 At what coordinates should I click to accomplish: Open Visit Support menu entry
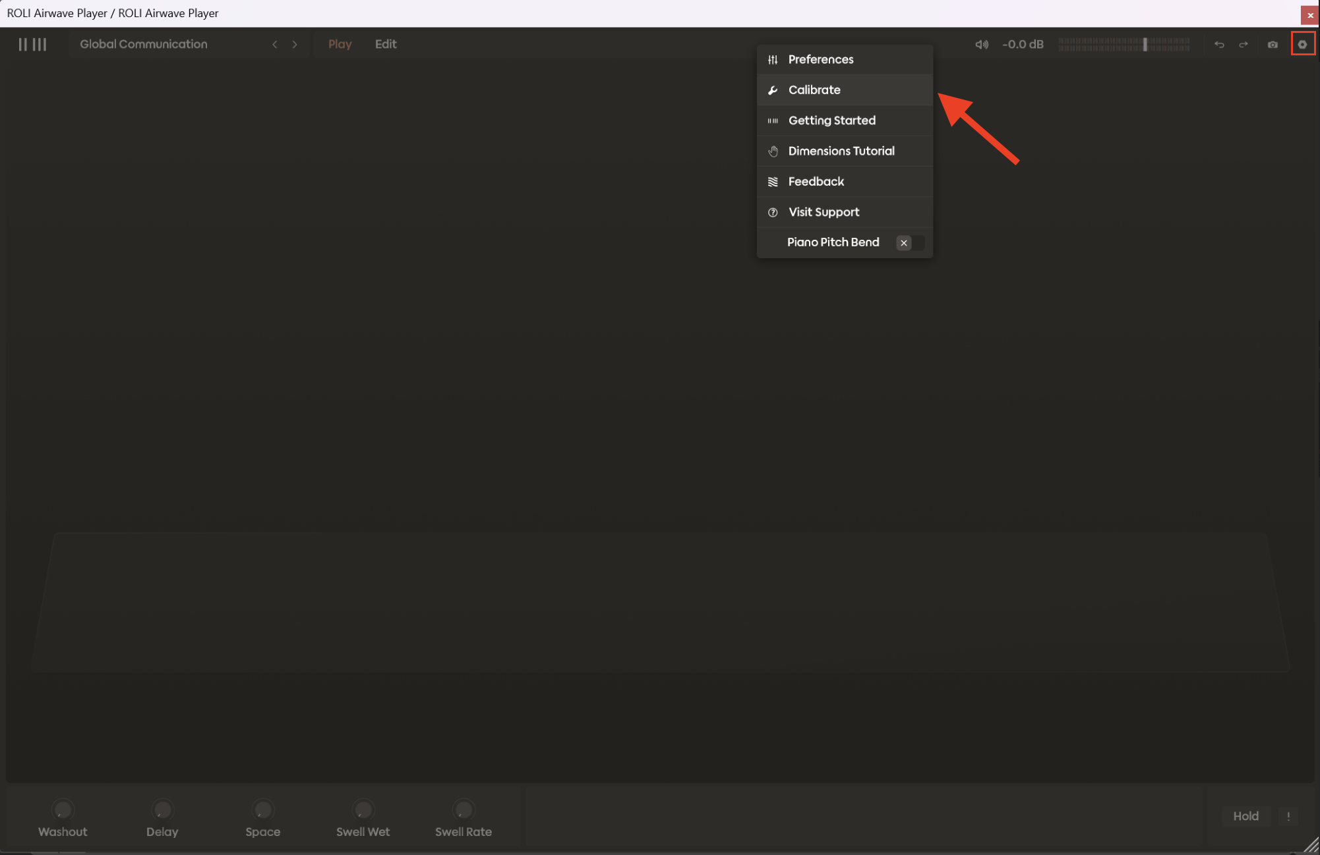[824, 212]
